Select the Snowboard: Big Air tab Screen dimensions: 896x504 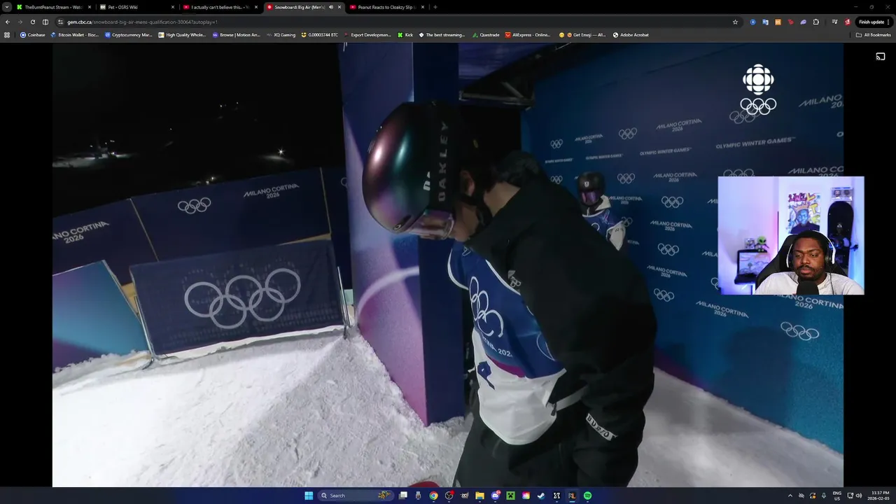302,7
